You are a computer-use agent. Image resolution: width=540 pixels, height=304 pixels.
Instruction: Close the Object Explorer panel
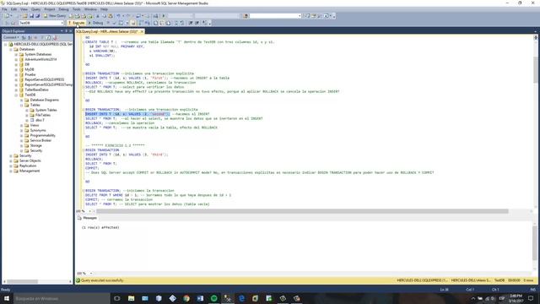click(71, 31)
